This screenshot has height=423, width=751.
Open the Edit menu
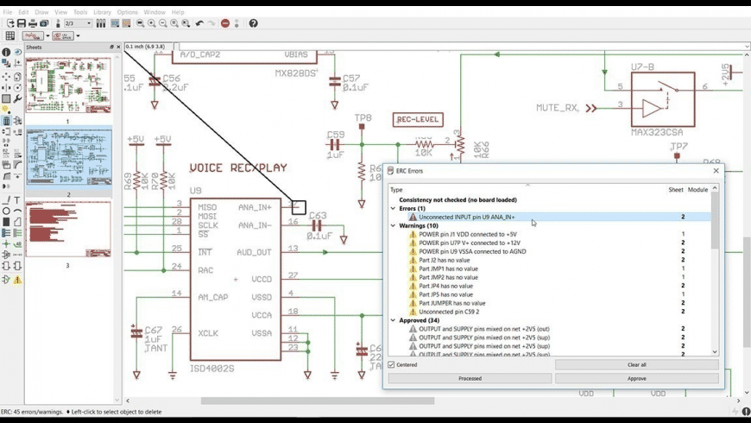pyautogui.click(x=23, y=12)
